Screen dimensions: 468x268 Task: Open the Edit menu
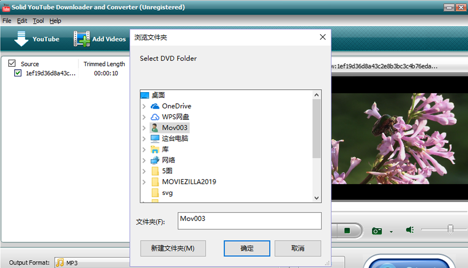[x=22, y=21]
